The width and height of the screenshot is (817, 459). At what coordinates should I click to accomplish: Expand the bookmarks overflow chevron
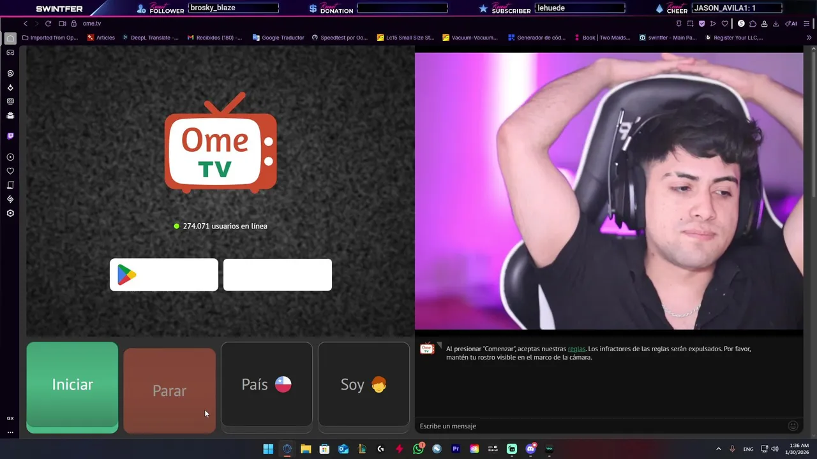(809, 38)
